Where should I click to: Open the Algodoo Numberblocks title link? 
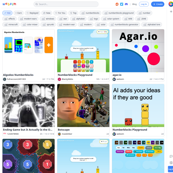[18, 75]
